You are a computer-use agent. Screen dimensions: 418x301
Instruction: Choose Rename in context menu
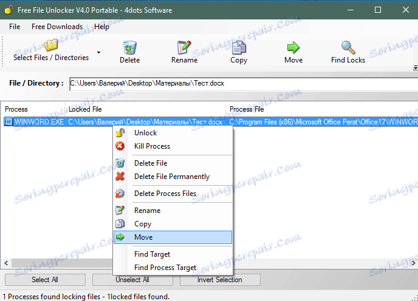pos(173,211)
